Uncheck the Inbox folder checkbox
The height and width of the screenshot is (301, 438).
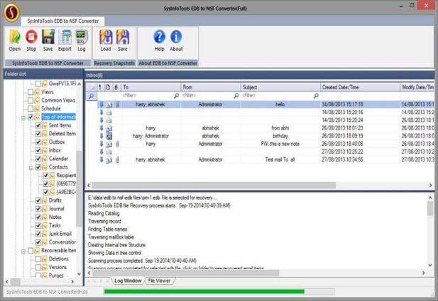click(38, 150)
